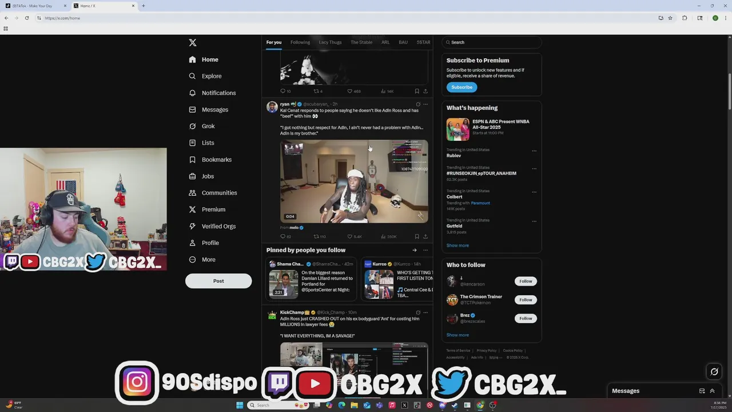Show more in Who to follow
The height and width of the screenshot is (412, 732).
457,335
